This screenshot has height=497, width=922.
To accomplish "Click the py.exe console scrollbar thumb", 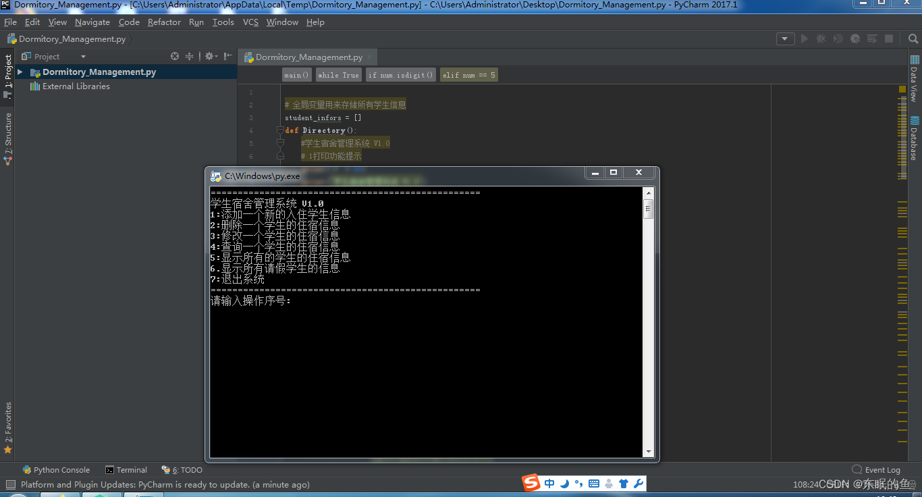I will (x=648, y=209).
